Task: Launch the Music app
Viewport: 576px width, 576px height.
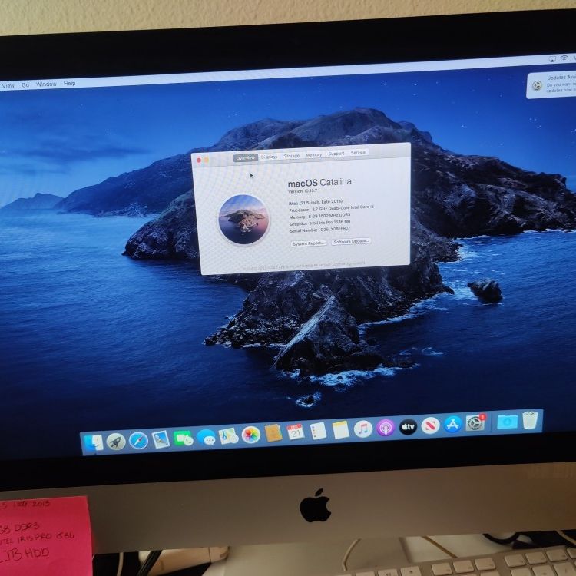Action: click(363, 429)
